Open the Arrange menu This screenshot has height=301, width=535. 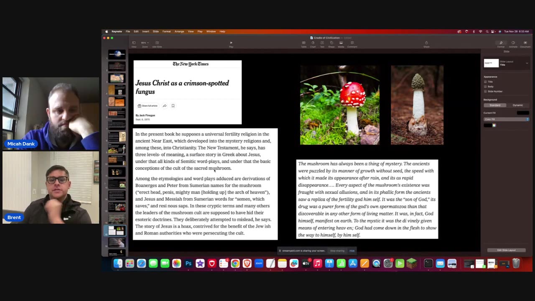(179, 31)
